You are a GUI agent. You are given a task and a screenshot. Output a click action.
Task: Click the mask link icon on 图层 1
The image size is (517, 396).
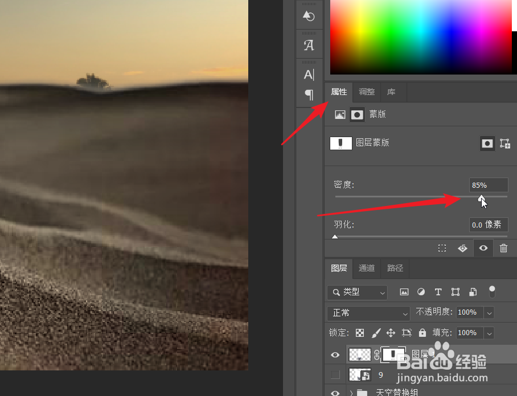point(376,355)
